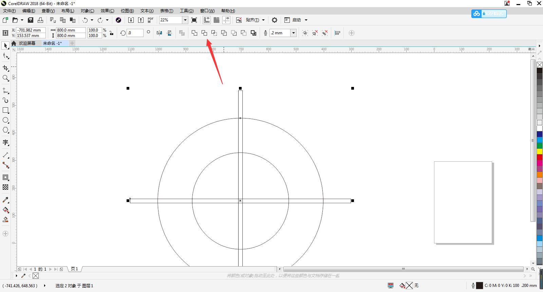Screen dimensions: 543x292
Task: Toggle show grid button
Action: pyautogui.click(x=216, y=20)
